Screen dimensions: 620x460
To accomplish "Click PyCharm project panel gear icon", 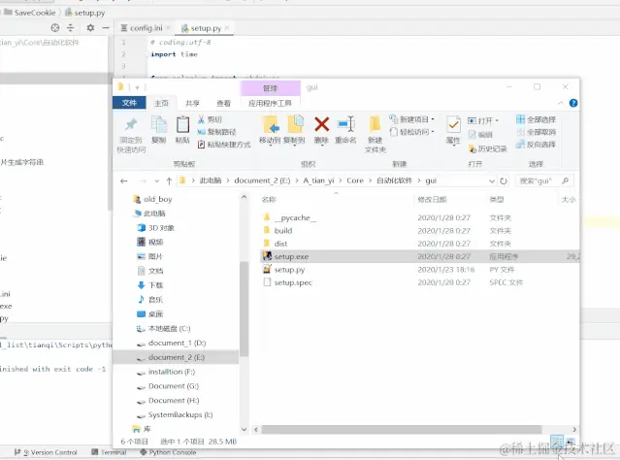I will (x=90, y=28).
